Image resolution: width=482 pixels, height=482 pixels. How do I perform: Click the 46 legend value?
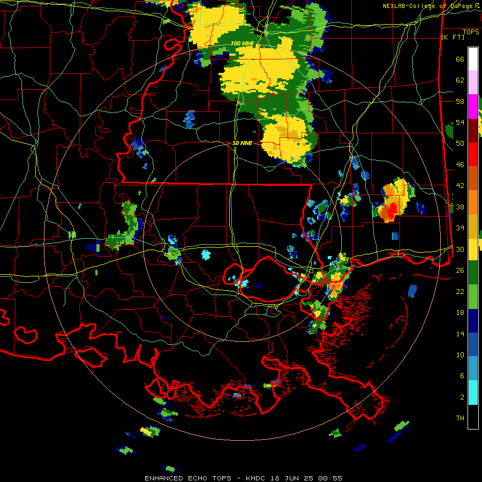pyautogui.click(x=460, y=165)
